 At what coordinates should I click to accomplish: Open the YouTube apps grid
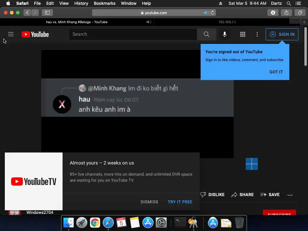tap(243, 34)
